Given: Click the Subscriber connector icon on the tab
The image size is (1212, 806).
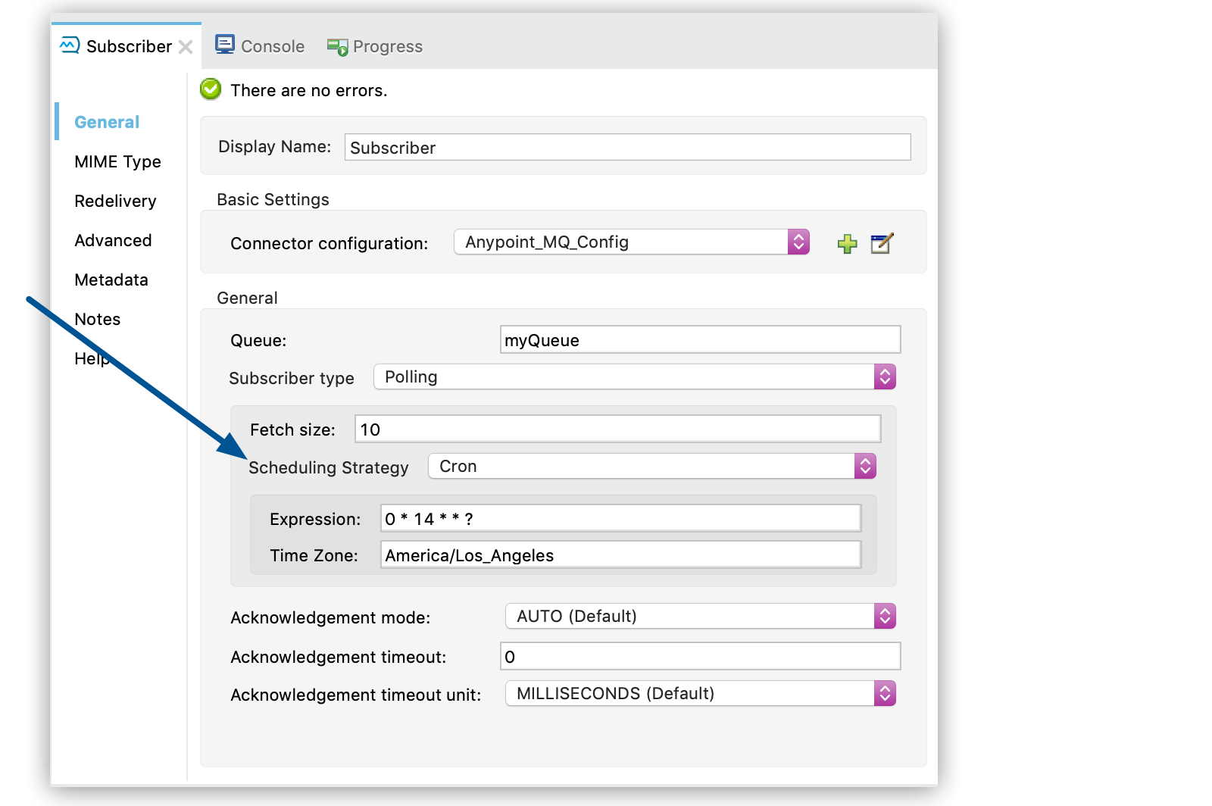Looking at the screenshot, I should coord(69,45).
